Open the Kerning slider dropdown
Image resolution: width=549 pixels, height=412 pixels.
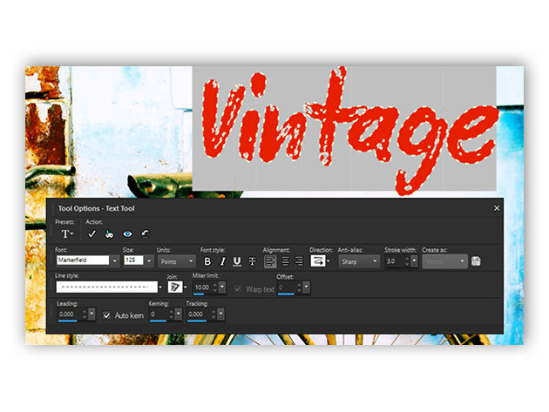tap(179, 314)
